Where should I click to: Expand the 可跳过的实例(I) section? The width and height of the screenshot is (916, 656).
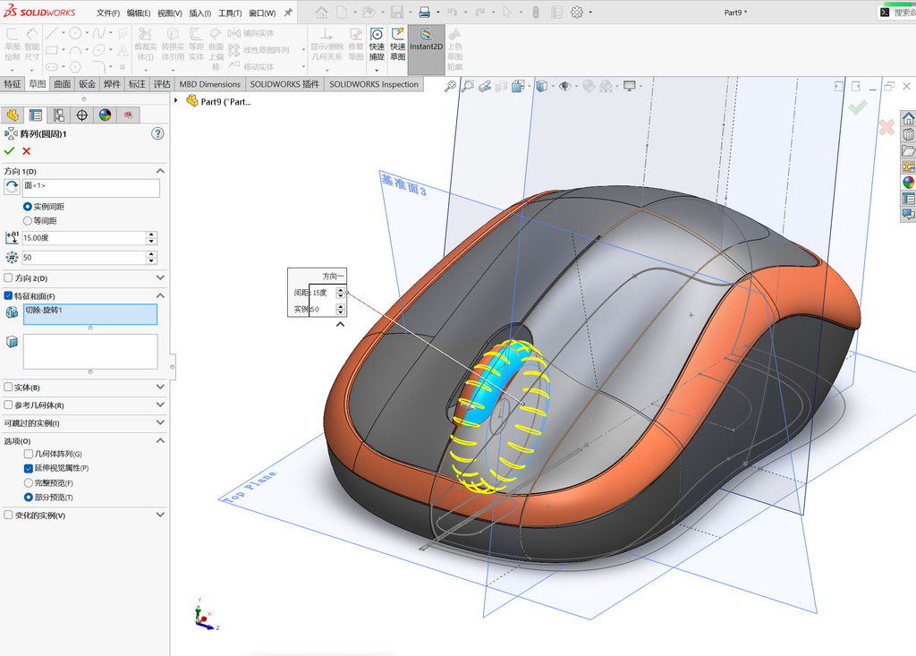pos(160,422)
